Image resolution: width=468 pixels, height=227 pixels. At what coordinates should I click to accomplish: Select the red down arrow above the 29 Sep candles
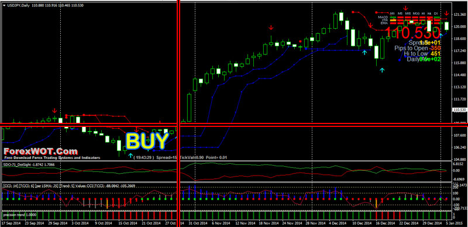pyautogui.click(x=54, y=111)
